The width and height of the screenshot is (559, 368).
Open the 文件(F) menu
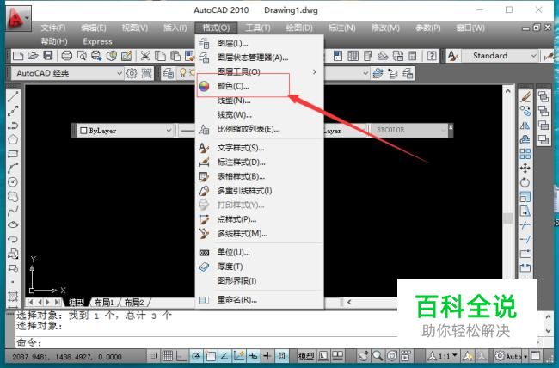[53, 28]
